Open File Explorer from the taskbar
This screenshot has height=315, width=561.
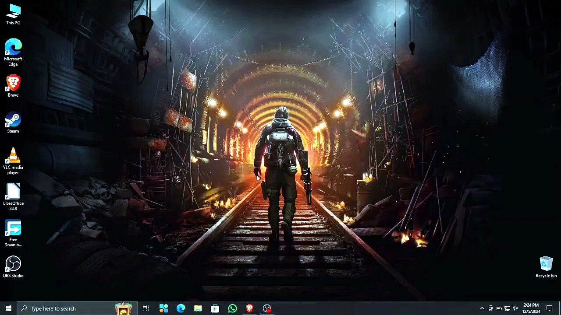tap(198, 308)
